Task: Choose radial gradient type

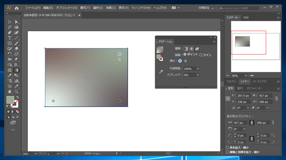Action: pos(191,49)
